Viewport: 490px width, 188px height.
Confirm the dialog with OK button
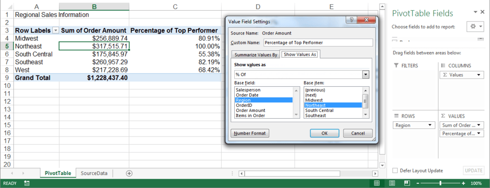coord(324,133)
